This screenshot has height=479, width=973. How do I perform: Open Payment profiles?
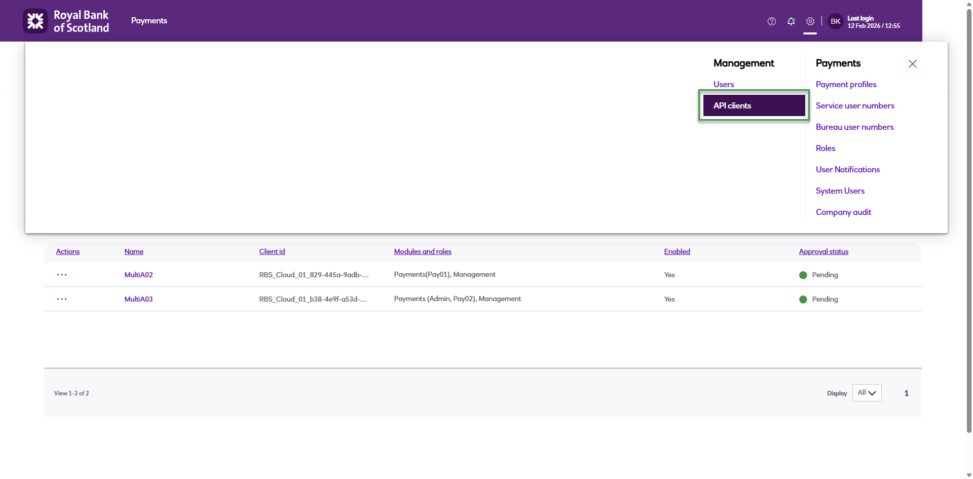click(846, 85)
